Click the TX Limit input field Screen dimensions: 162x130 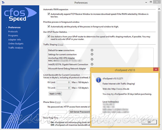pyautogui.click(x=64, y=88)
